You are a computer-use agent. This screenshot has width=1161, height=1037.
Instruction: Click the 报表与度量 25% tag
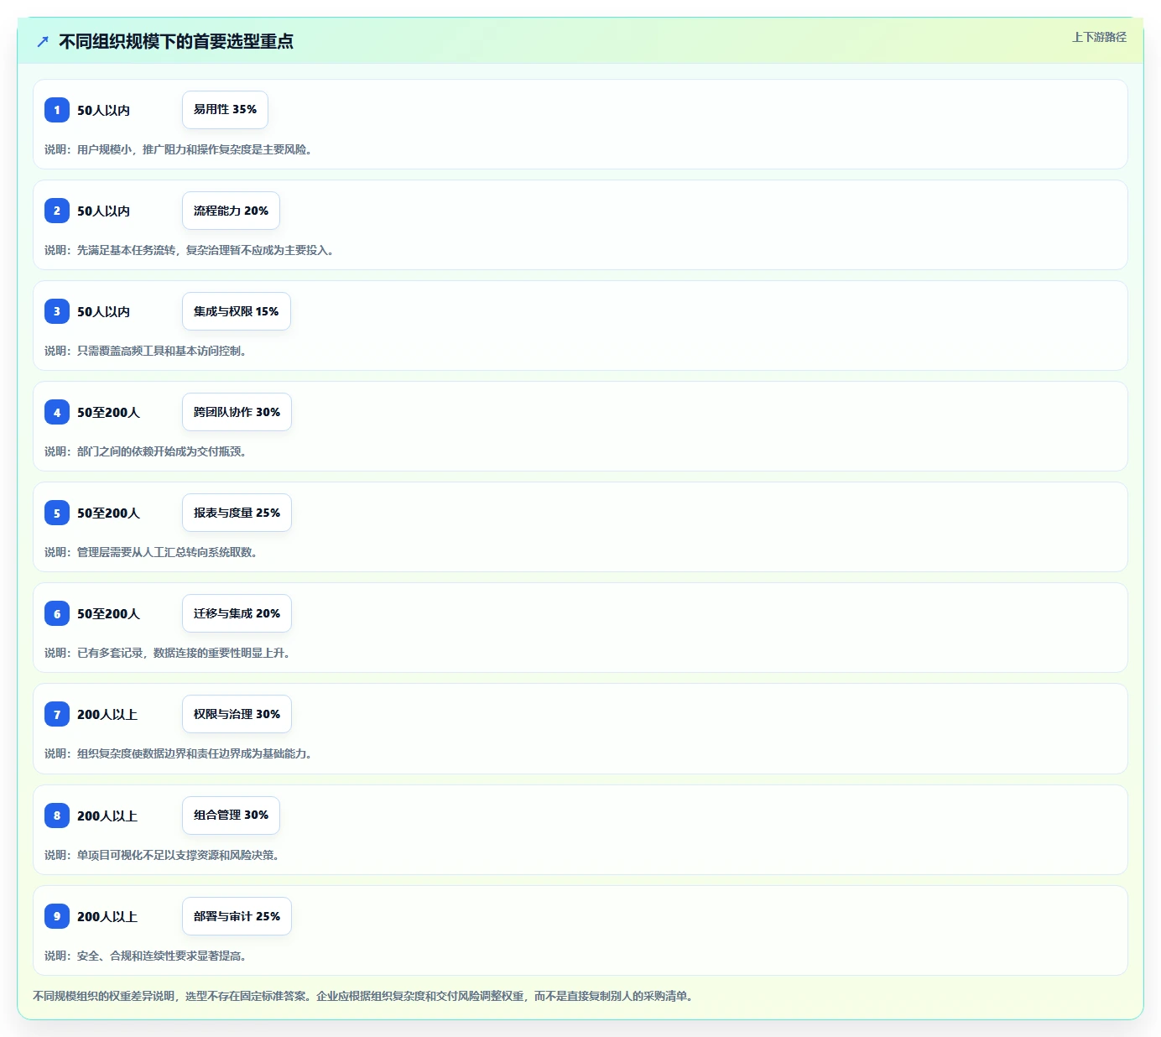[237, 513]
